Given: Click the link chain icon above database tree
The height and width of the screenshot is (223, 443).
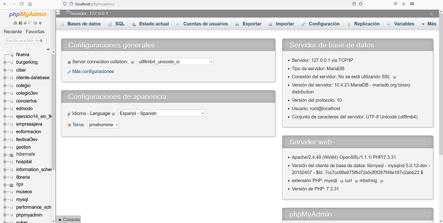Looking at the screenshot, I should [x=48, y=49].
